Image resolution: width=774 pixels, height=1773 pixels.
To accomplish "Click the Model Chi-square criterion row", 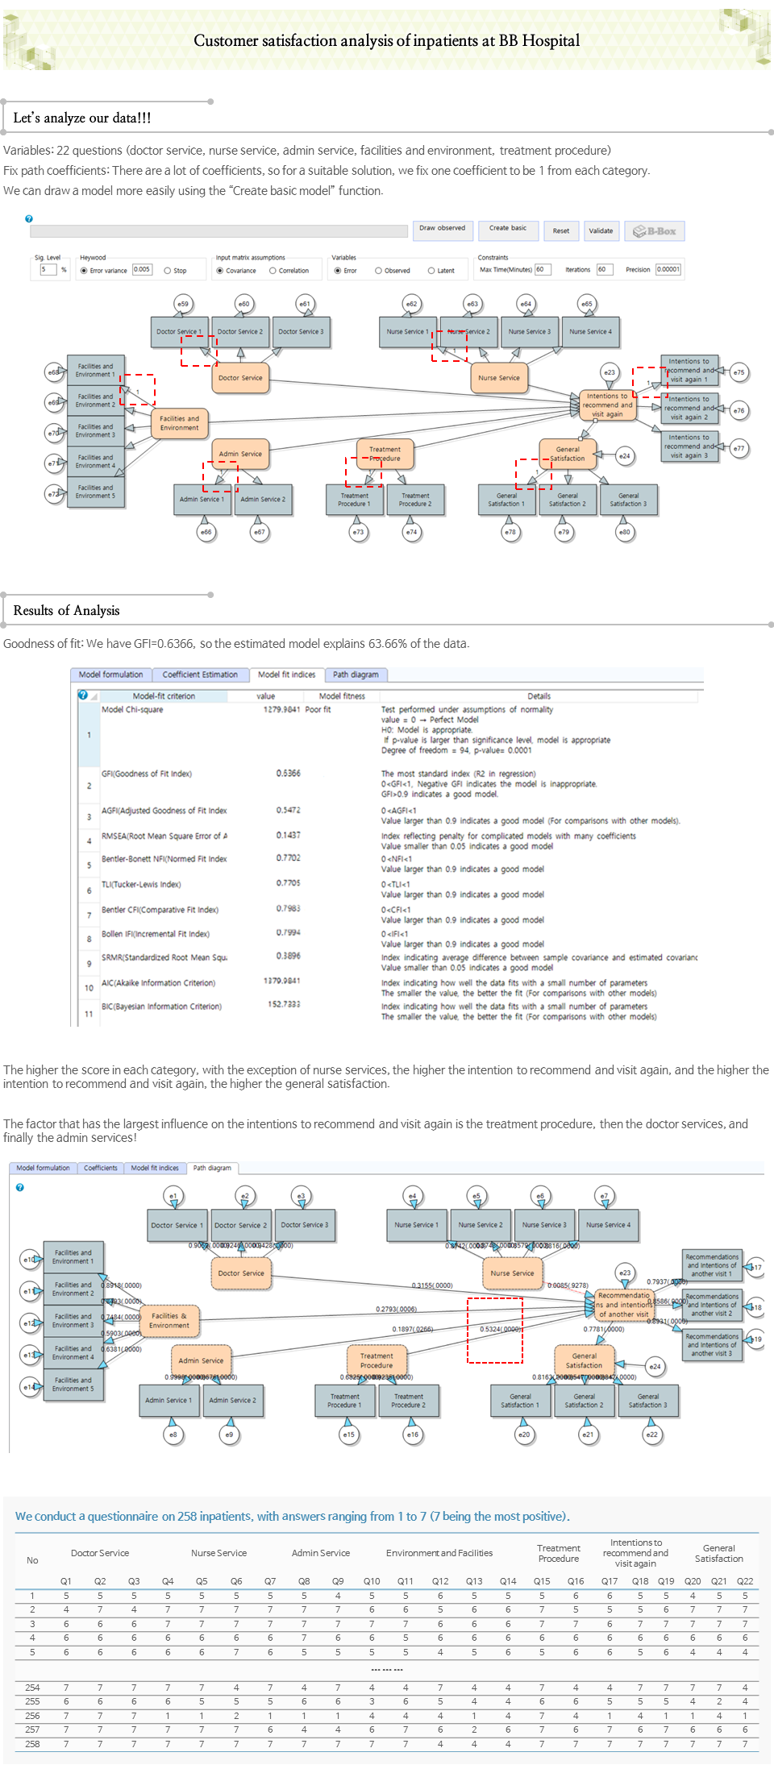I will (387, 734).
